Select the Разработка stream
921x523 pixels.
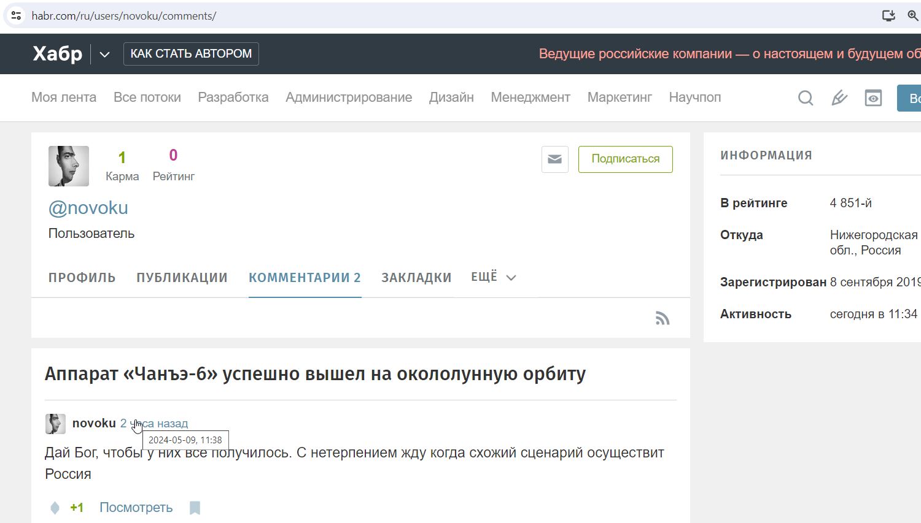(x=233, y=97)
